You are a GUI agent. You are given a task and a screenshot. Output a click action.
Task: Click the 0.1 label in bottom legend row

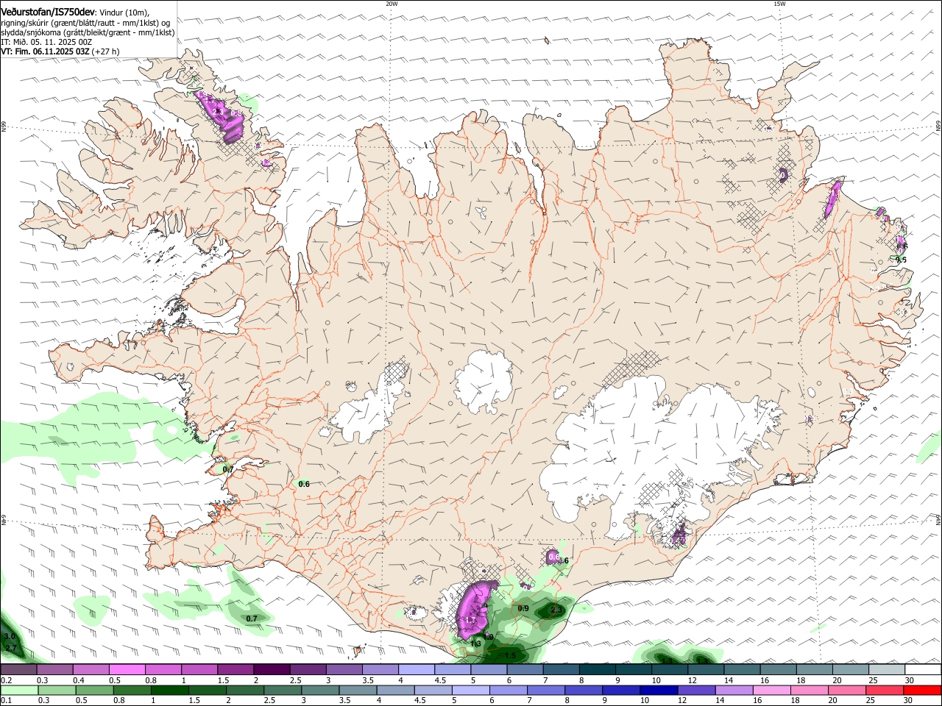click(x=6, y=702)
